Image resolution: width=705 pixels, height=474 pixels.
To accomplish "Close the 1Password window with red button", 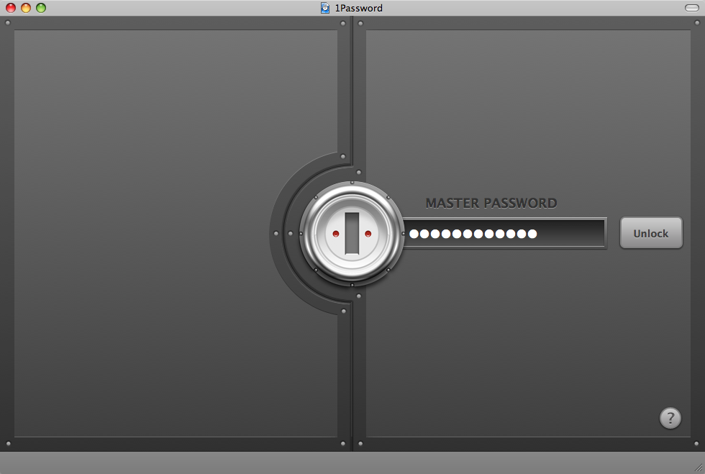I will 11,8.
